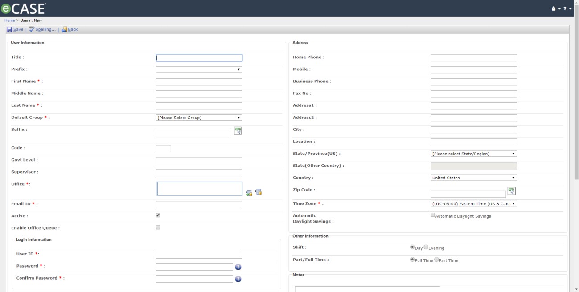Image resolution: width=579 pixels, height=292 pixels.
Task: Click the Office text area
Action: pos(200,189)
